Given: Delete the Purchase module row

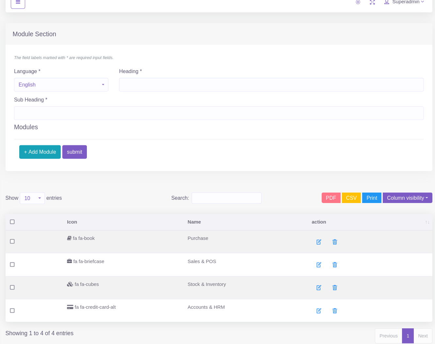Looking at the screenshot, I should tap(335, 242).
